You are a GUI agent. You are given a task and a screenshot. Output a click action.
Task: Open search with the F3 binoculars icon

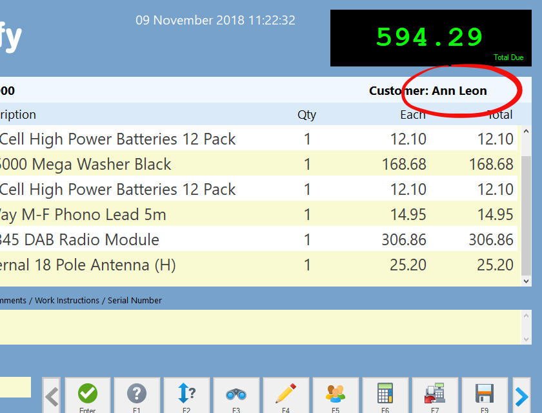pyautogui.click(x=236, y=395)
